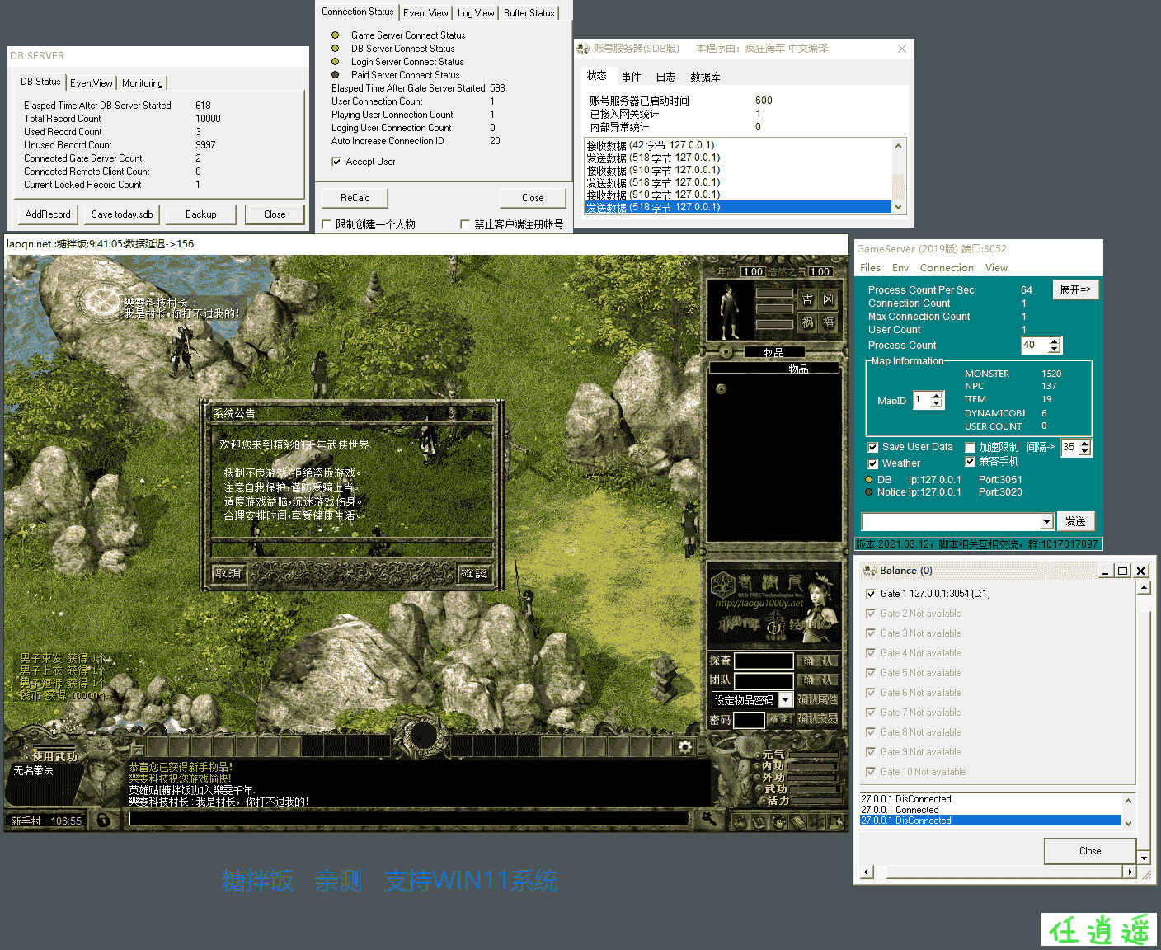The width and height of the screenshot is (1161, 950).
Task: Click the Balance gate list scrollbar up arrow
Action: pos(1143,588)
